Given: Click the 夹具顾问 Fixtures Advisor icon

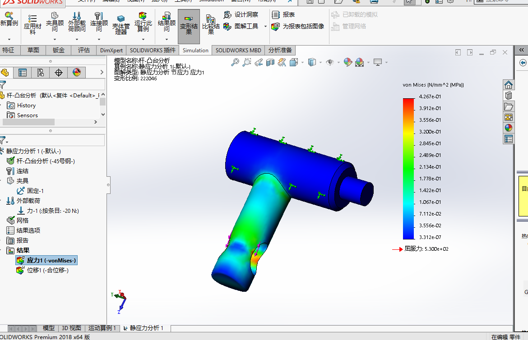Looking at the screenshot, I should click(x=55, y=22).
